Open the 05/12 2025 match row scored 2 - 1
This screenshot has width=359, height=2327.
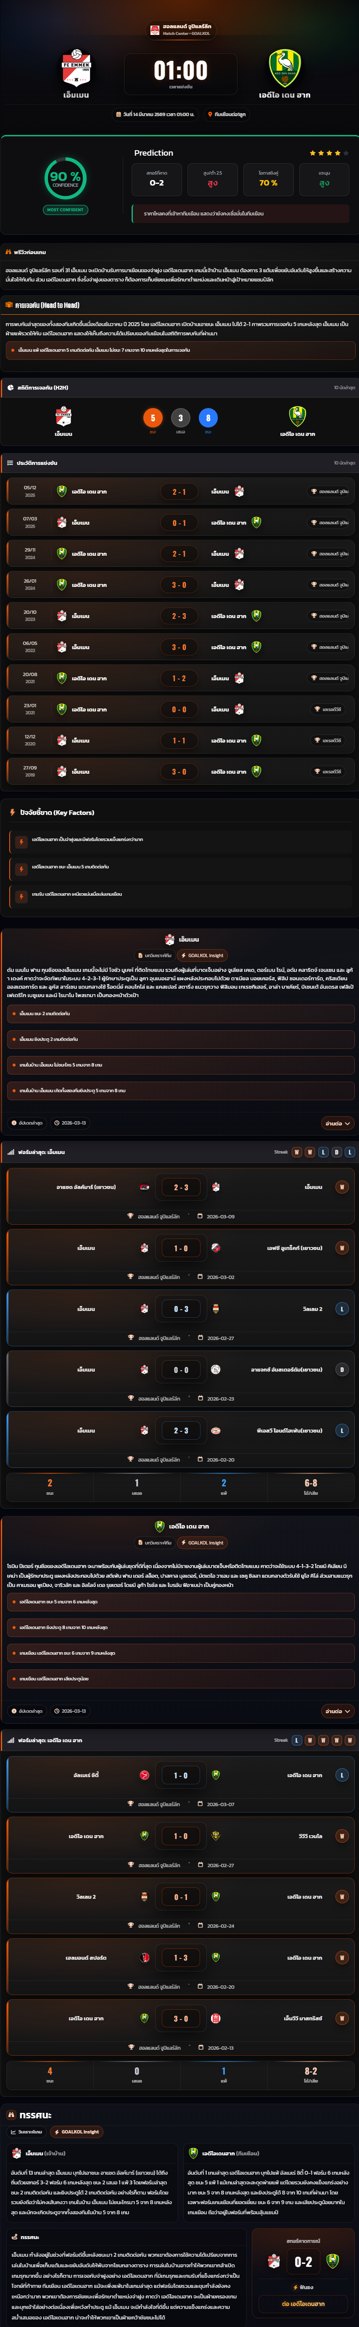[179, 491]
